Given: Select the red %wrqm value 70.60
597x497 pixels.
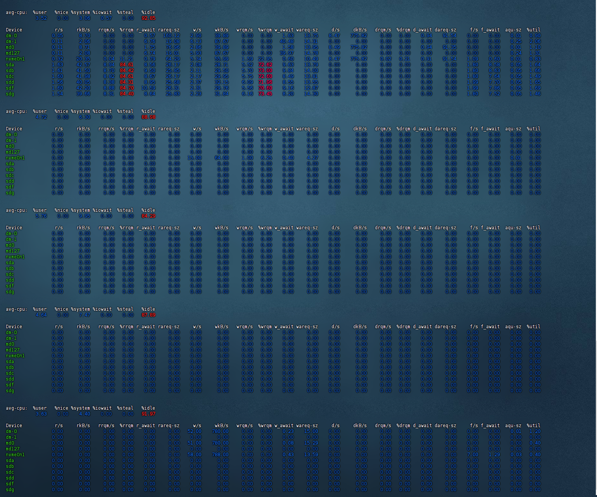Looking at the screenshot, I should click(265, 88).
